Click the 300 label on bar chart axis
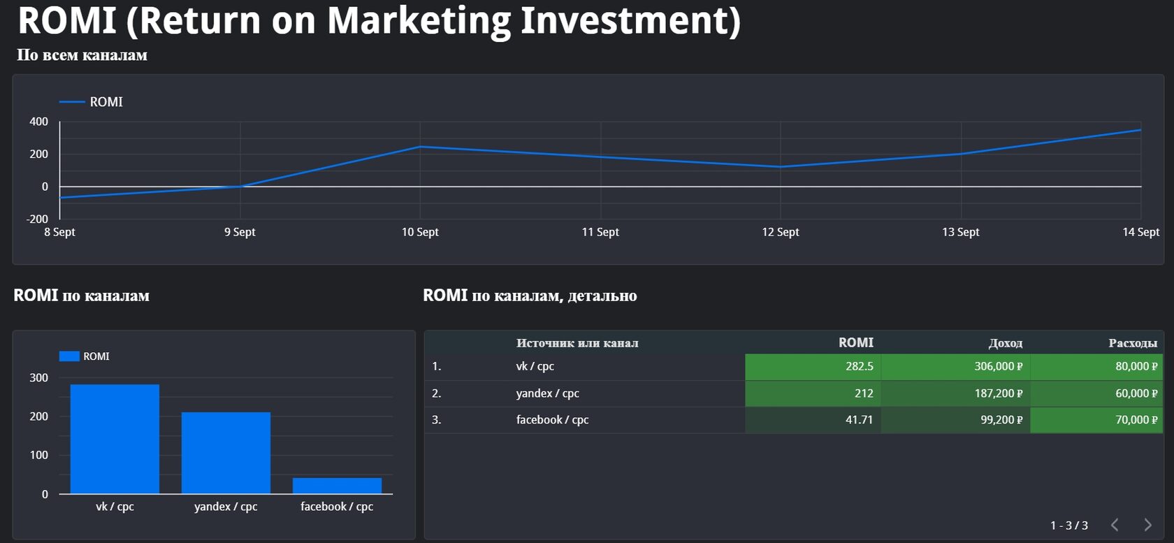The height and width of the screenshot is (543, 1174). (x=38, y=378)
